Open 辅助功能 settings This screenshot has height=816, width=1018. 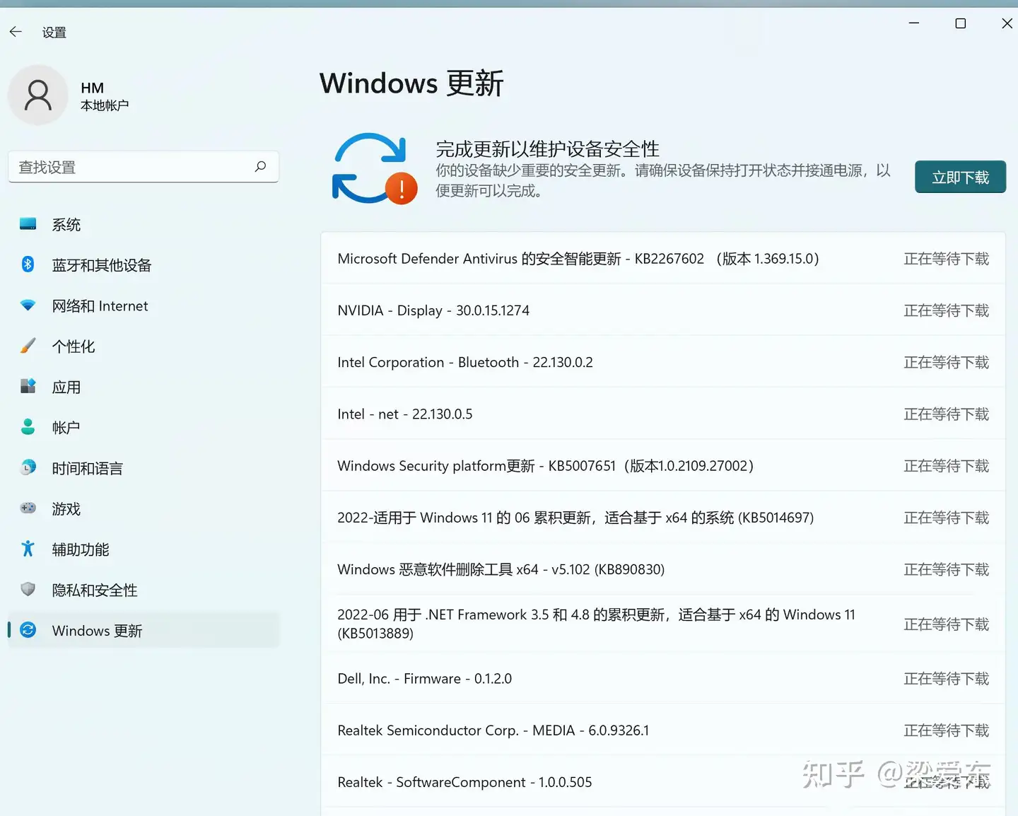point(144,549)
